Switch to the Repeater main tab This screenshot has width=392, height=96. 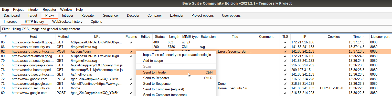[x=88, y=16]
